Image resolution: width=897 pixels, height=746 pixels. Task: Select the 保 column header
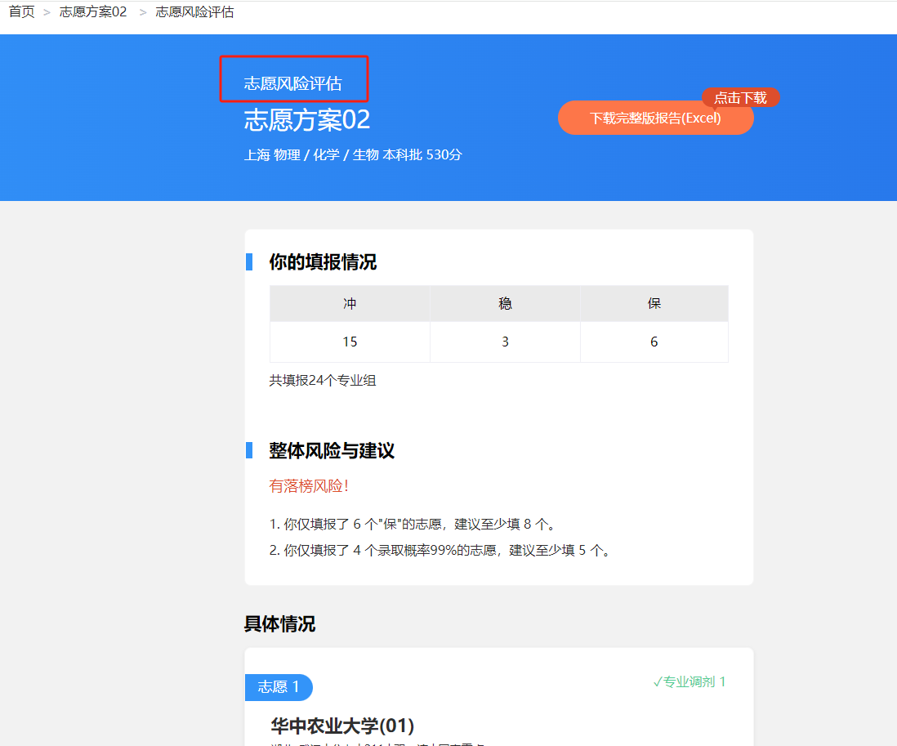tap(654, 303)
